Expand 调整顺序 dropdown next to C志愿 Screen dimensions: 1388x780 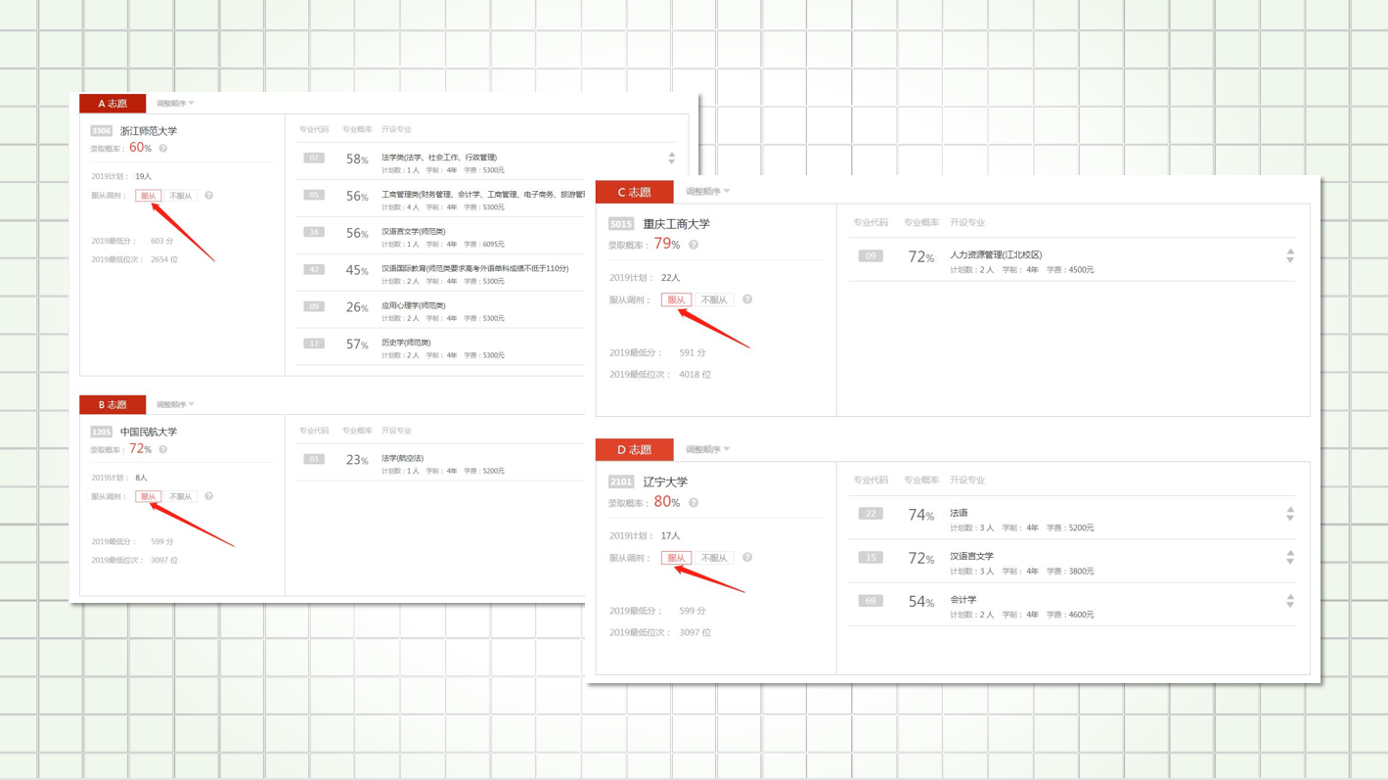coord(707,192)
